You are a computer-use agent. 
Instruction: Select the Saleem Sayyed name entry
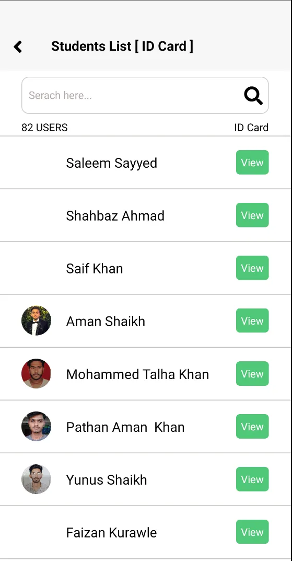111,163
